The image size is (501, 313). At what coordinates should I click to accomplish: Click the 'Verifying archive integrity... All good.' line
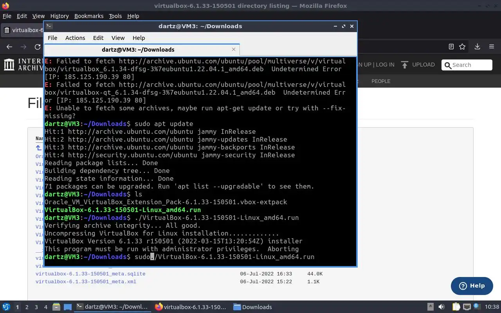coord(123,225)
